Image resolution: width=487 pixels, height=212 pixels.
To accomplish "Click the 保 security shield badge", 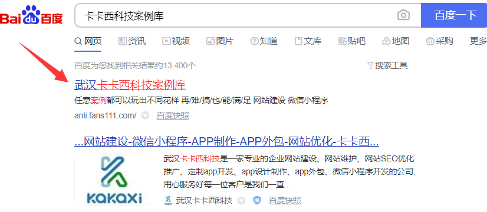I will 257,200.
